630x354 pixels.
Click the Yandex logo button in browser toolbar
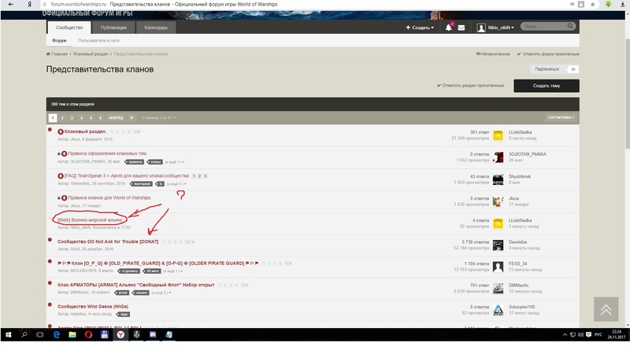click(x=30, y=4)
